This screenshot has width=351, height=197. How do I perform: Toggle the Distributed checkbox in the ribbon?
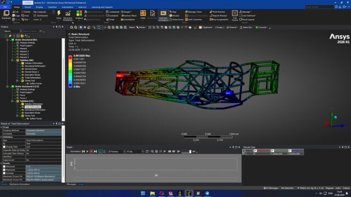35,16
